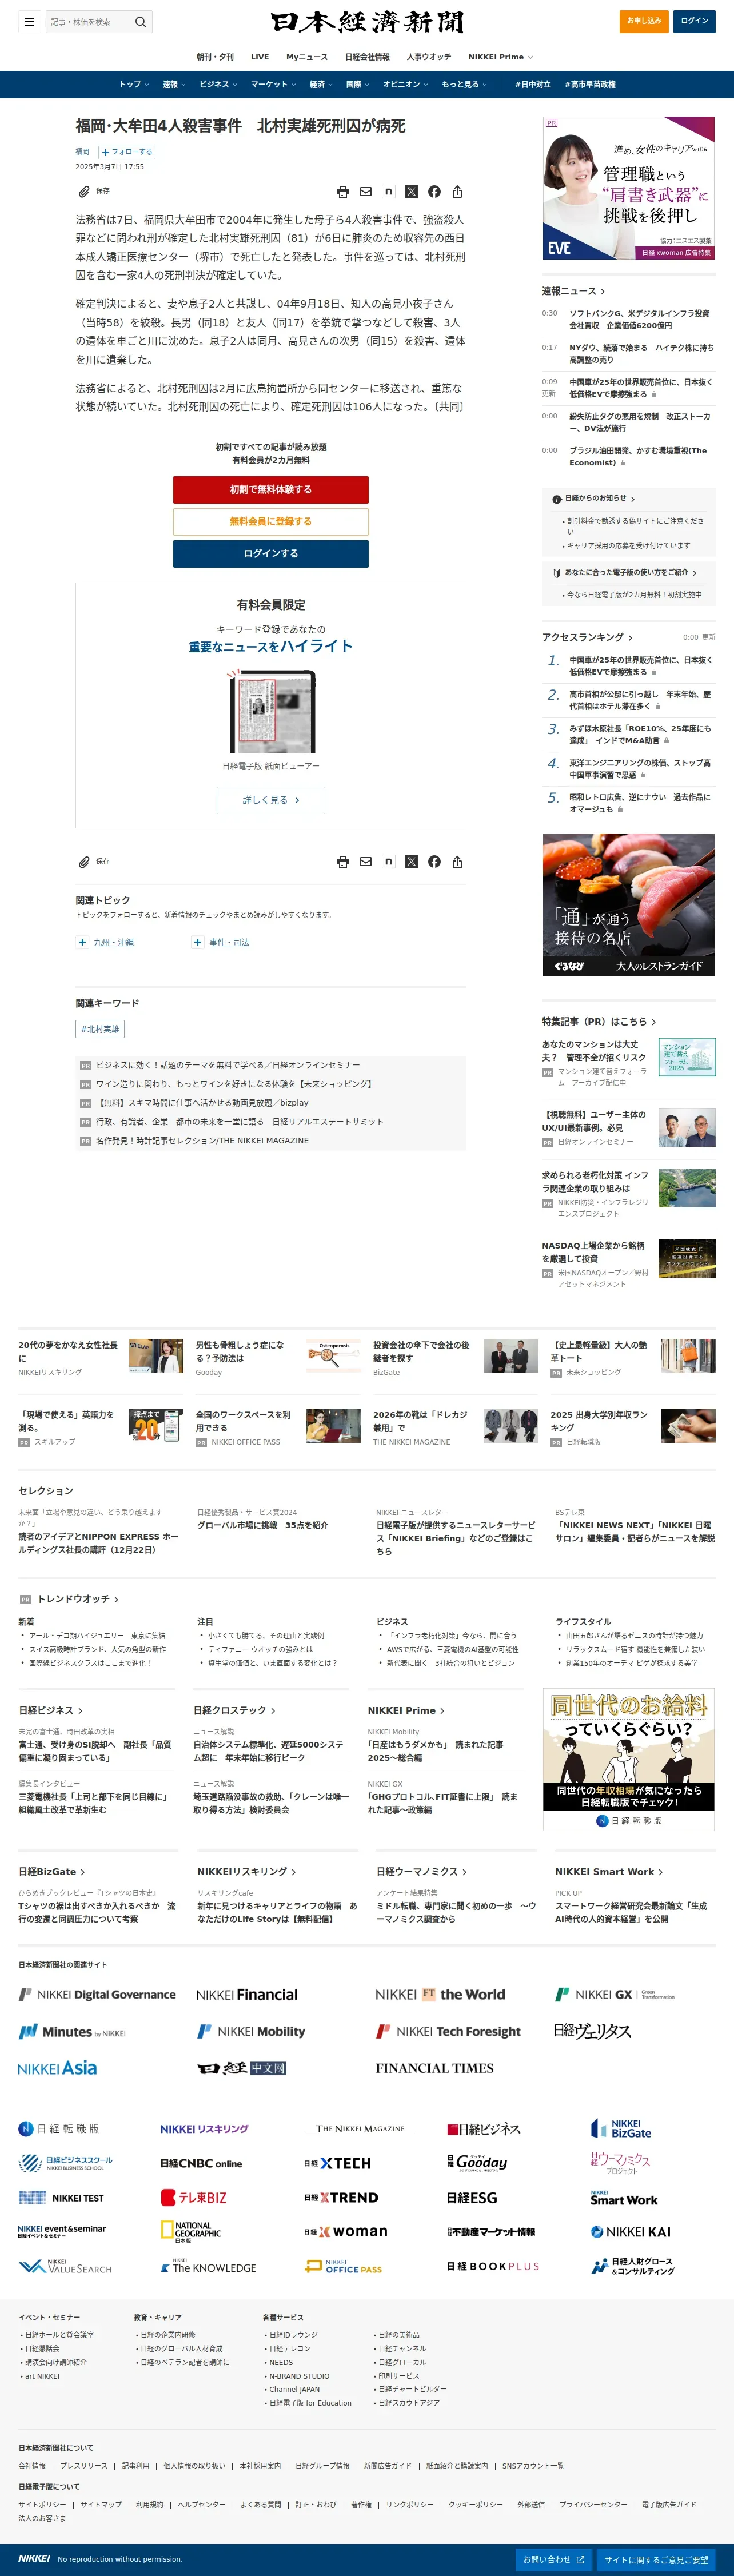Toggle フォローする for the 福岡 topic
Viewport: 734px width, 2576px height.
tap(127, 152)
